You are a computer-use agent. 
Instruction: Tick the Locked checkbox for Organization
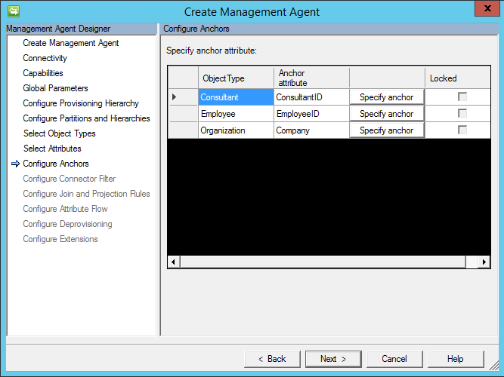(462, 130)
